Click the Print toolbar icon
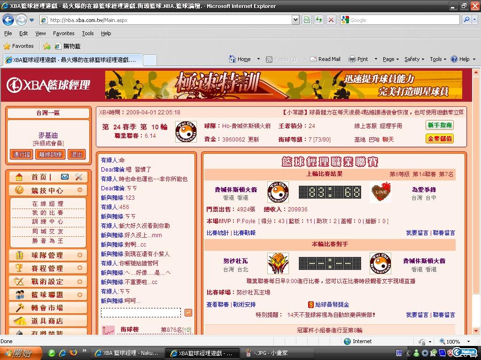Viewport: 481px width, 360px height. point(352,59)
